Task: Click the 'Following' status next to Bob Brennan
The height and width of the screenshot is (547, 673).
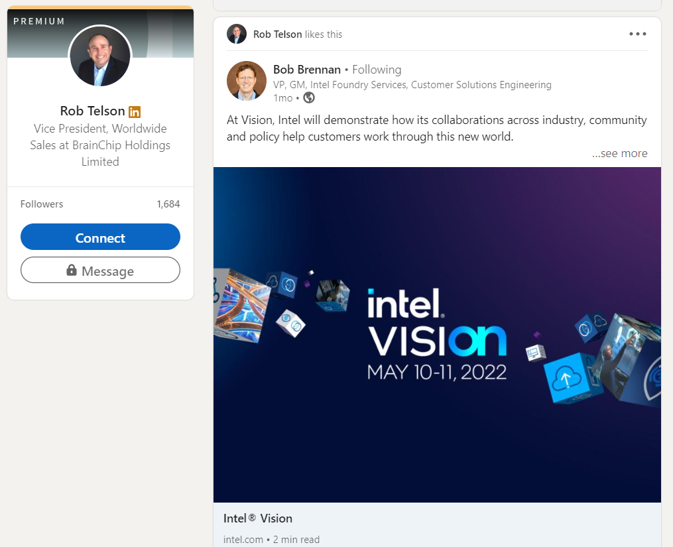Action: [x=377, y=70]
